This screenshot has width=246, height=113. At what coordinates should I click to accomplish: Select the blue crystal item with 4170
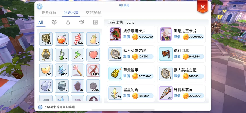tap(62, 70)
